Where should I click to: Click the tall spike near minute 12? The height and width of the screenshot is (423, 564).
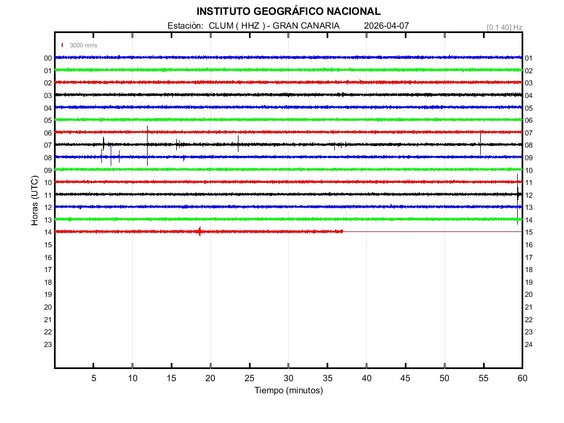coord(148,144)
